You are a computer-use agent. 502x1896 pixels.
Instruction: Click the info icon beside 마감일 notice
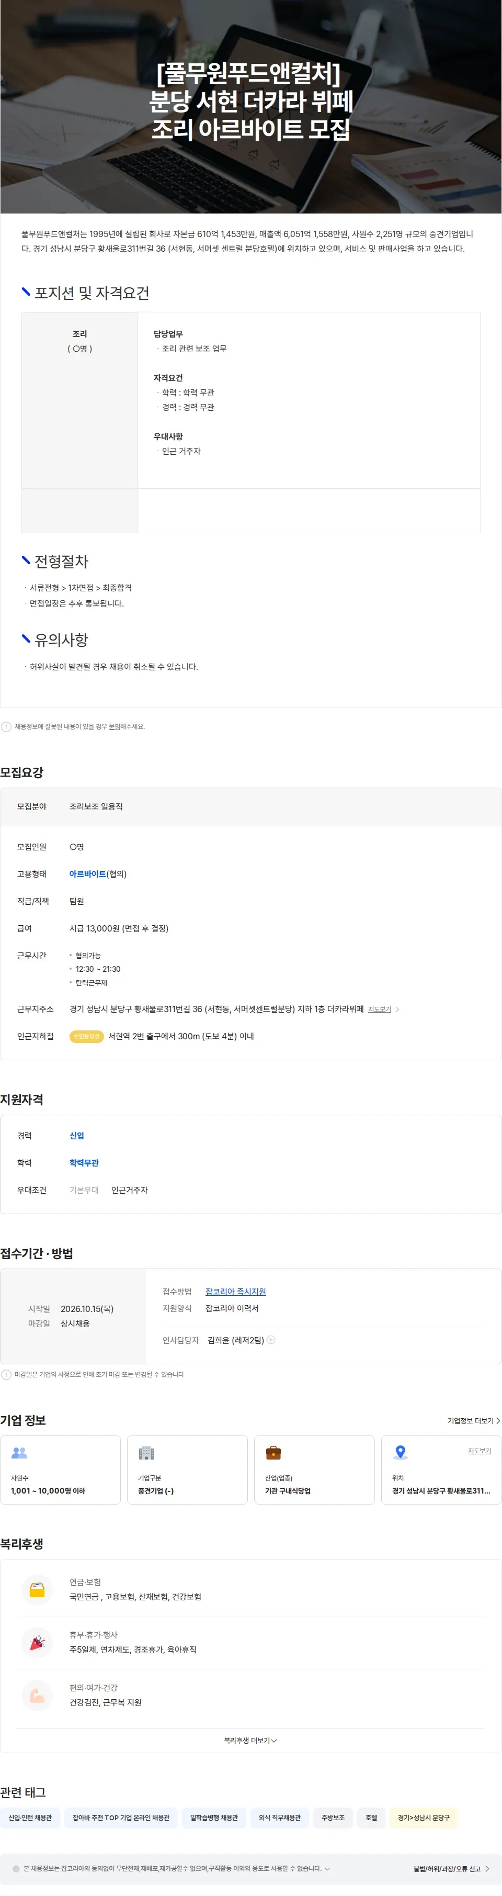click(x=7, y=1374)
